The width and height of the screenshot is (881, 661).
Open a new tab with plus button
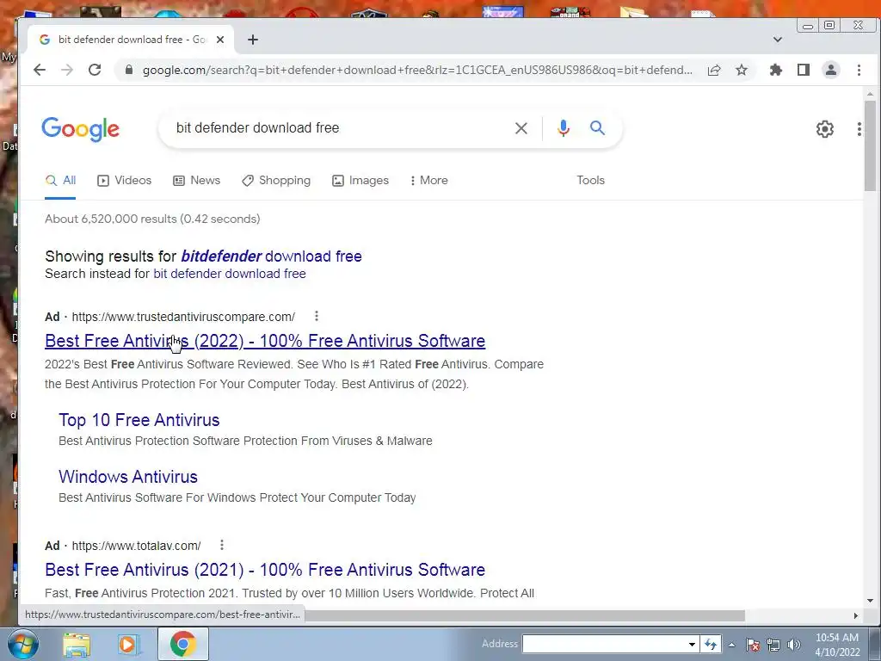pyautogui.click(x=253, y=40)
